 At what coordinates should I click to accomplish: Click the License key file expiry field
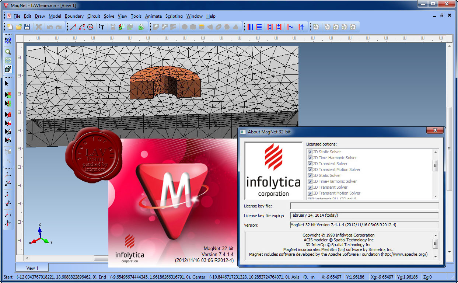coord(364,215)
